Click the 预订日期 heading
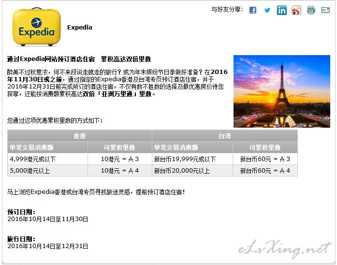This screenshot has width=337, height=265. (21, 212)
